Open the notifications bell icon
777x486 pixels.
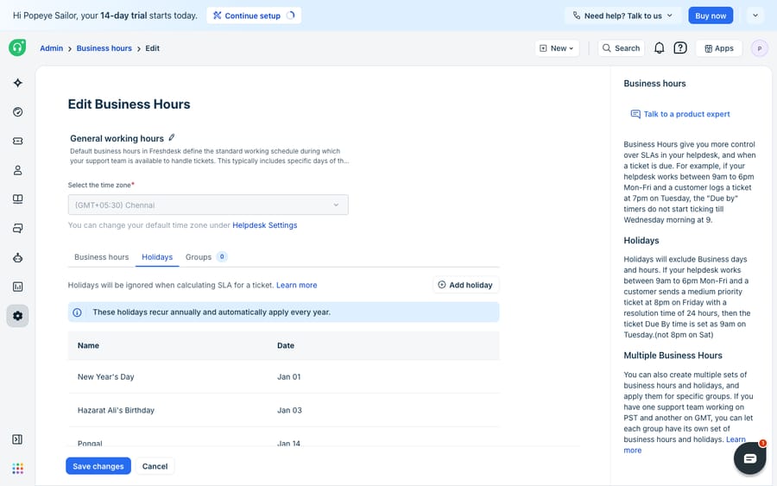click(659, 48)
